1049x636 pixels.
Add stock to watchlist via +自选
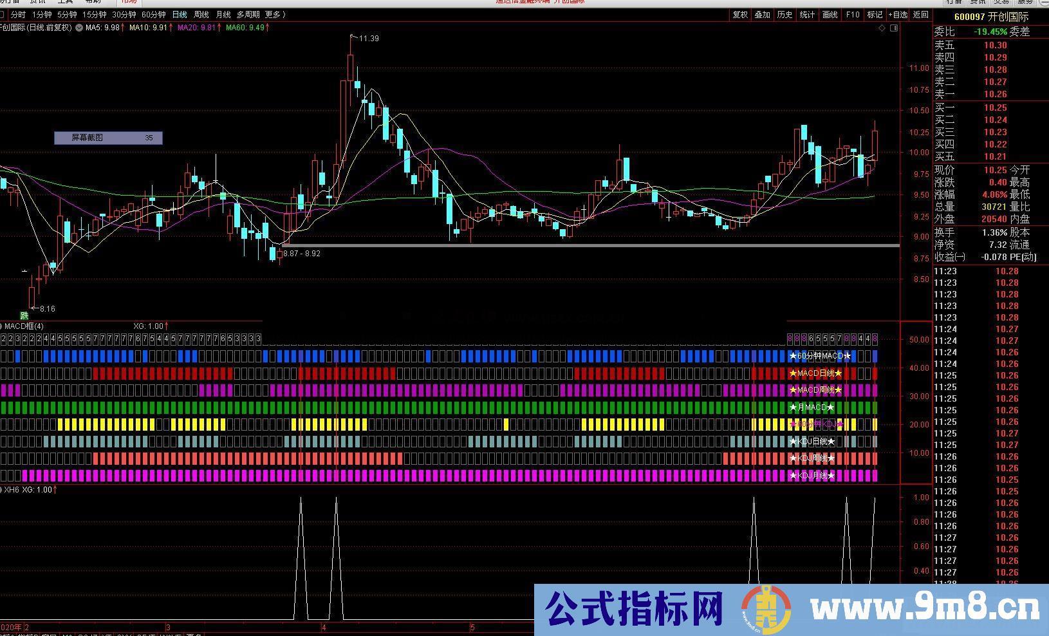pos(896,14)
